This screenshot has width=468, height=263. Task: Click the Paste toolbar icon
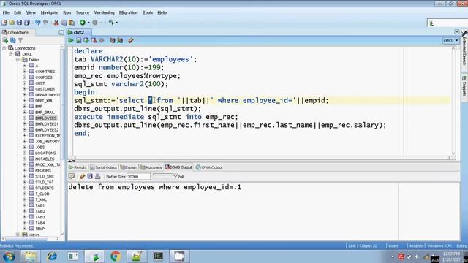click(72, 23)
